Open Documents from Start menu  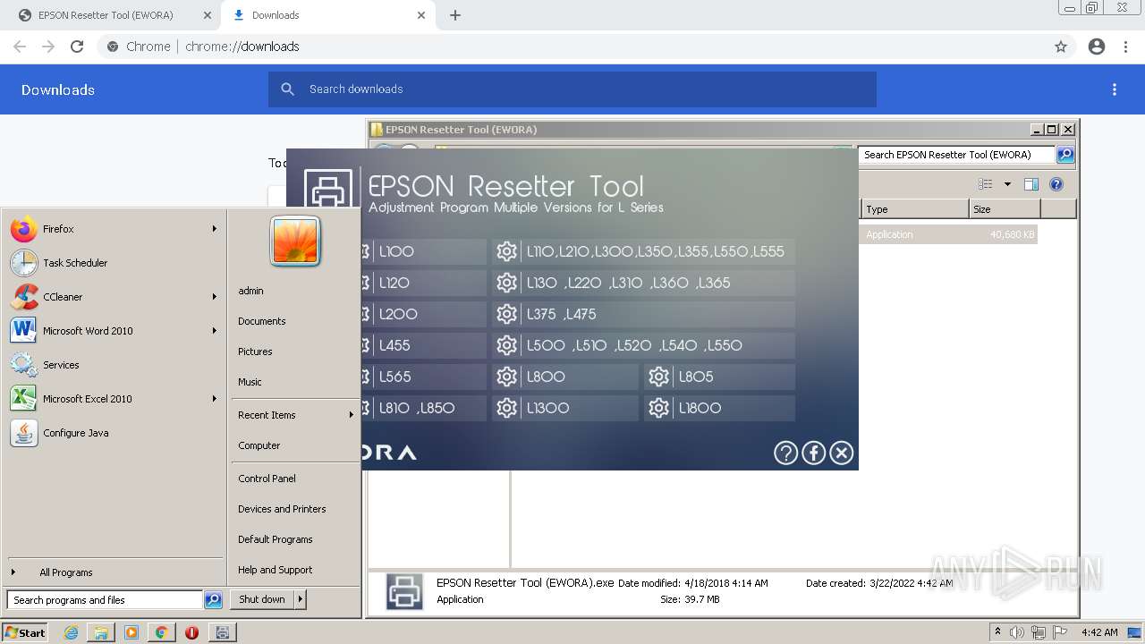262,321
